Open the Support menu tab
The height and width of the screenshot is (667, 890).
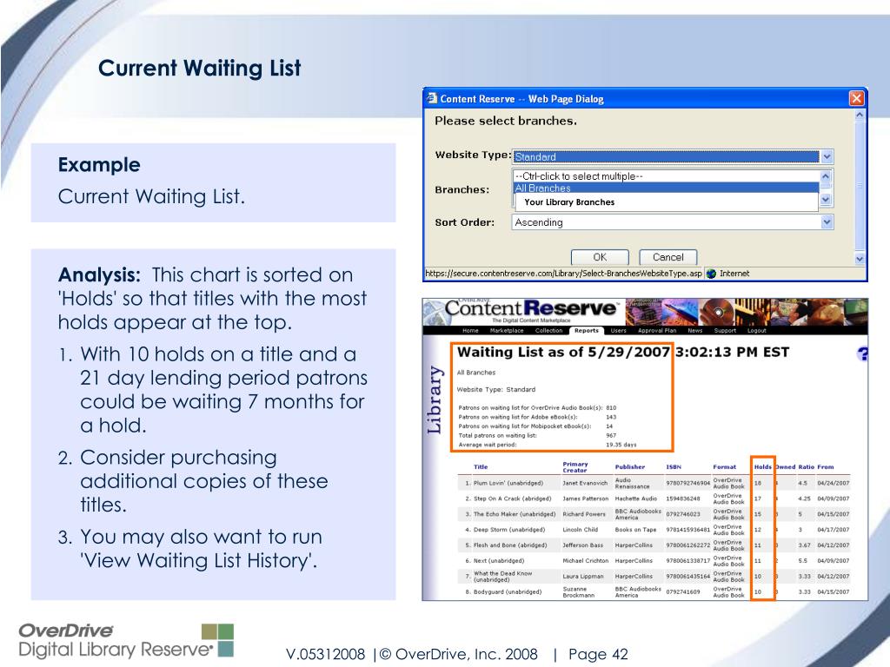725,330
